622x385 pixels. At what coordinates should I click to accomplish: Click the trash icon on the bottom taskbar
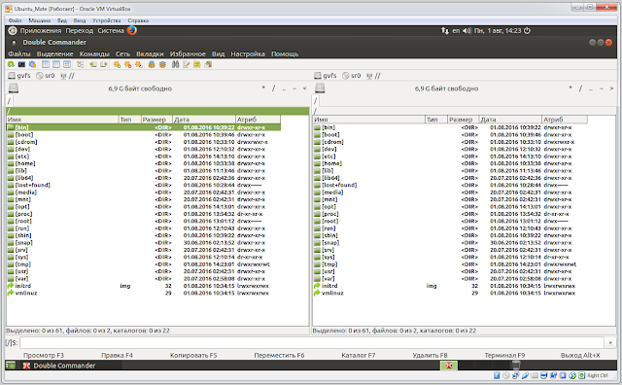[516, 366]
